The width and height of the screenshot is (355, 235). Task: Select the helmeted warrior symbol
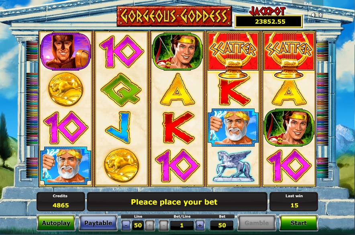click(65, 51)
